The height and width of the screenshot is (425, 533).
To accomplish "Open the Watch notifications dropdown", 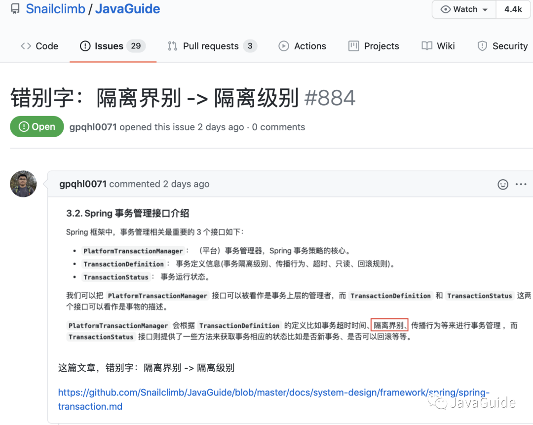I will 464,9.
